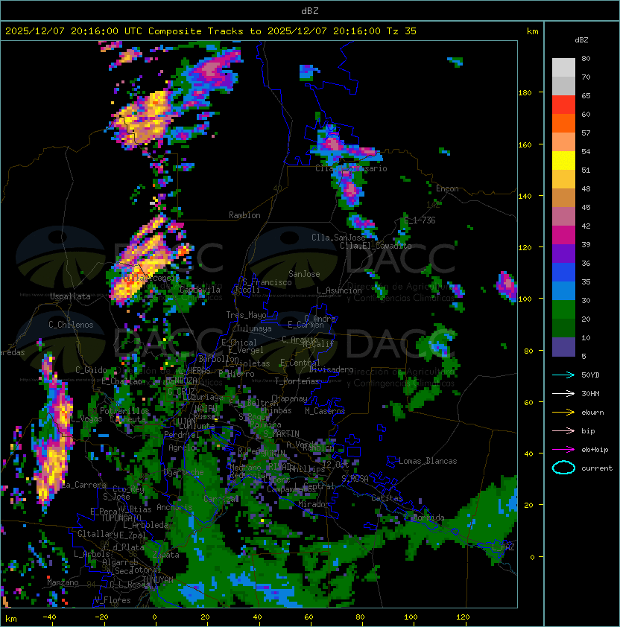Click the 'Catitas' map label
The width and height of the screenshot is (620, 627).
(x=387, y=498)
